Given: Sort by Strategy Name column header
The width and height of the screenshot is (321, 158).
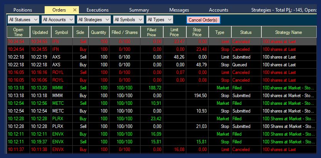Looking at the screenshot, I should tap(288, 32).
